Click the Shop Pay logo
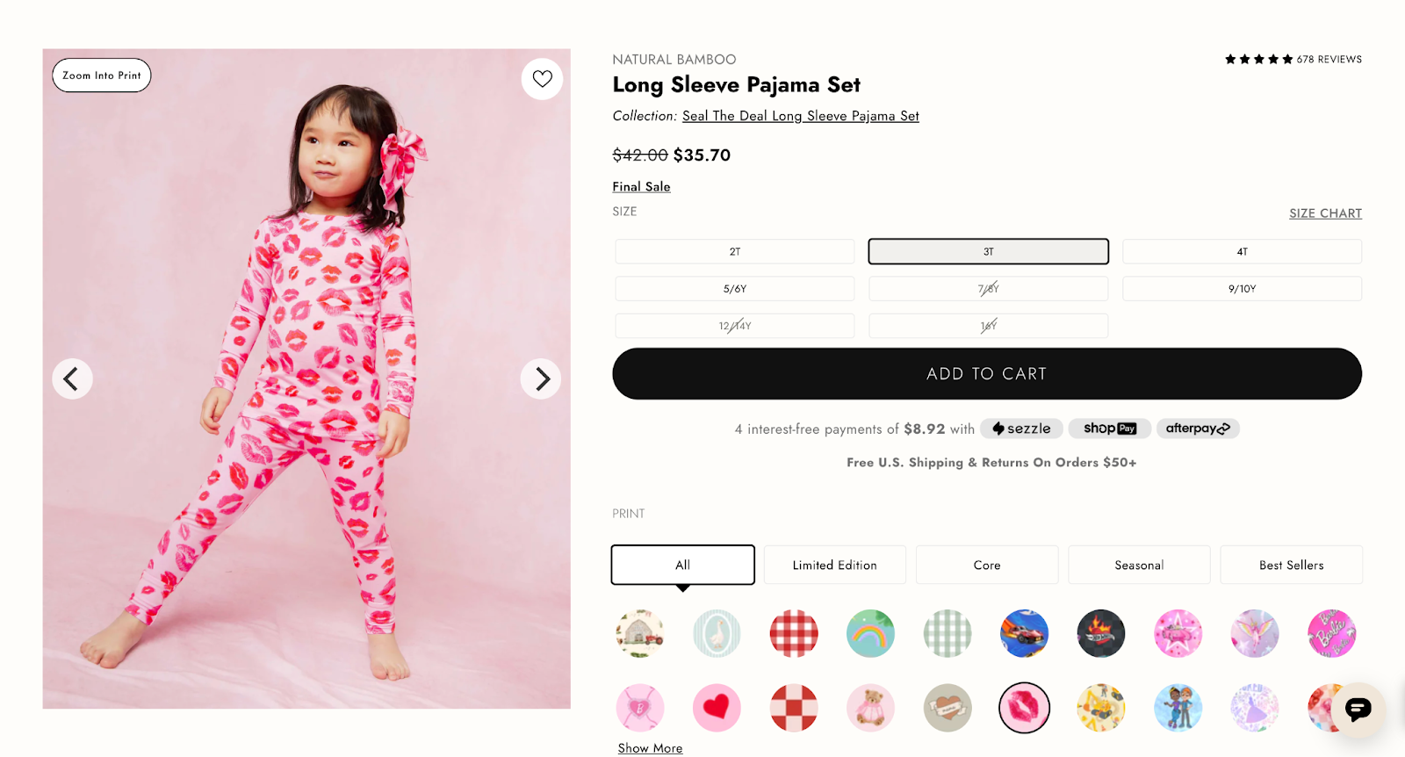Image resolution: width=1405 pixels, height=757 pixels. tap(1110, 429)
